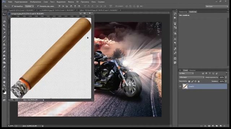Image resolution: width=231 pixels, height=129 pixels.
Task: Add a layer style with the fx icon
Action: coord(205,126)
